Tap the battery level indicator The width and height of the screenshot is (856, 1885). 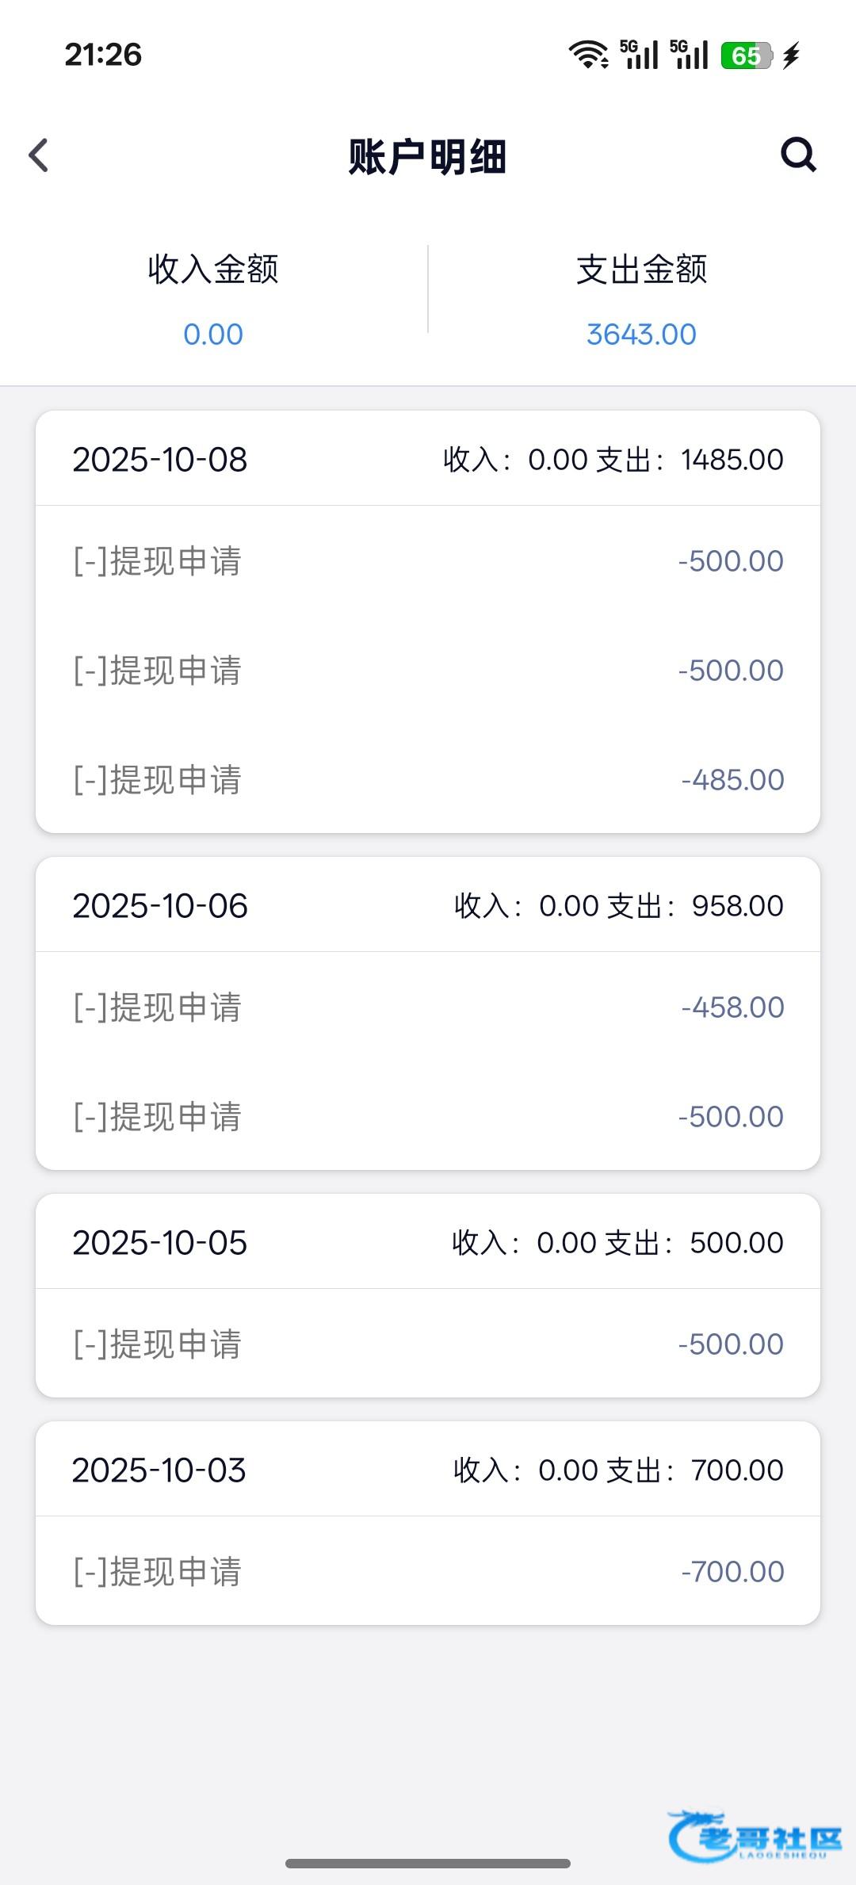[x=746, y=55]
